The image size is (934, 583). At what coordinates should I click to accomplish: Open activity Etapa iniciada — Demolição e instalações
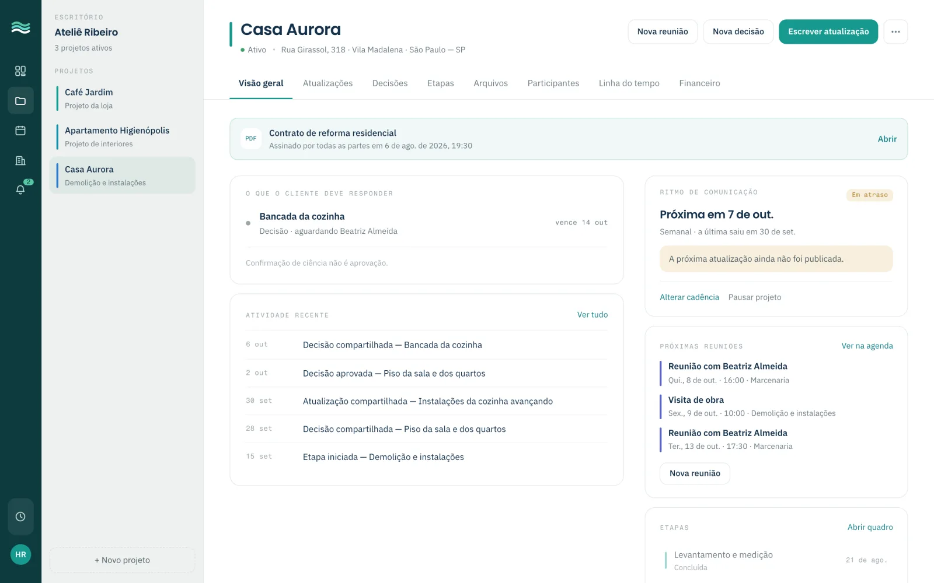coord(427,457)
